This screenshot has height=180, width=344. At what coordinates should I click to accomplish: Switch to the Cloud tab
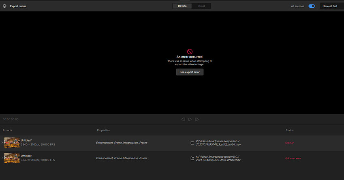click(201, 6)
